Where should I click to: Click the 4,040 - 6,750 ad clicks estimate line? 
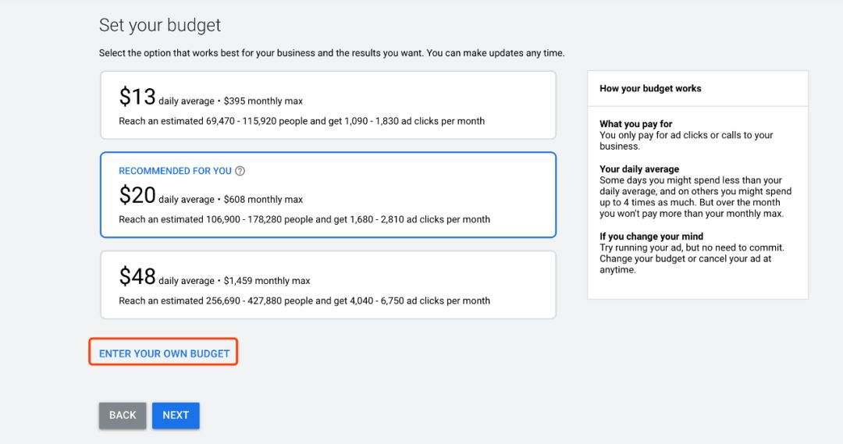[x=304, y=300]
